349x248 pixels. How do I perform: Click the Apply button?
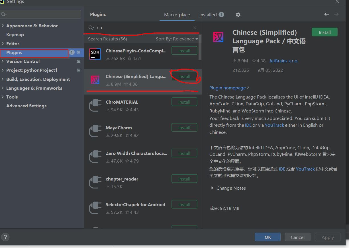(x=327, y=237)
